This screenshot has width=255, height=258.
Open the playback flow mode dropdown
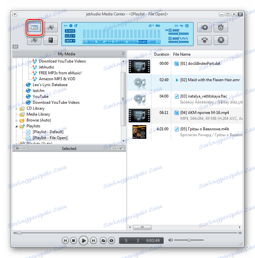click(x=70, y=41)
